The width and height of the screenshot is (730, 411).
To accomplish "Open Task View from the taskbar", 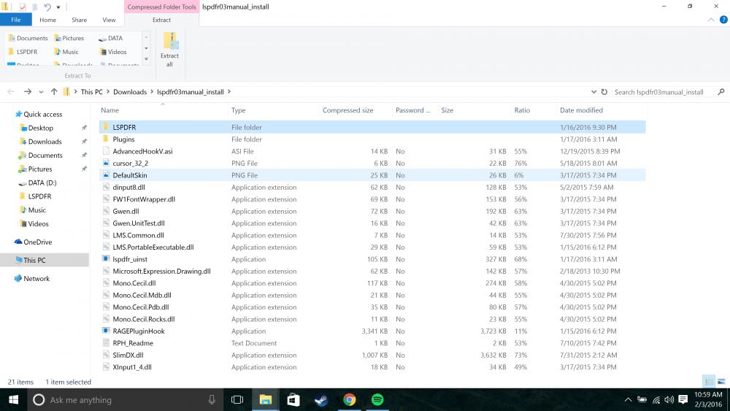I will click(x=237, y=400).
